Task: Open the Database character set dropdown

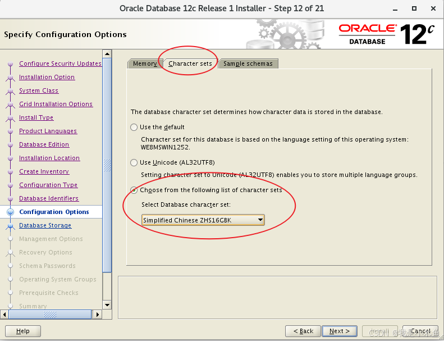Action: (x=203, y=220)
